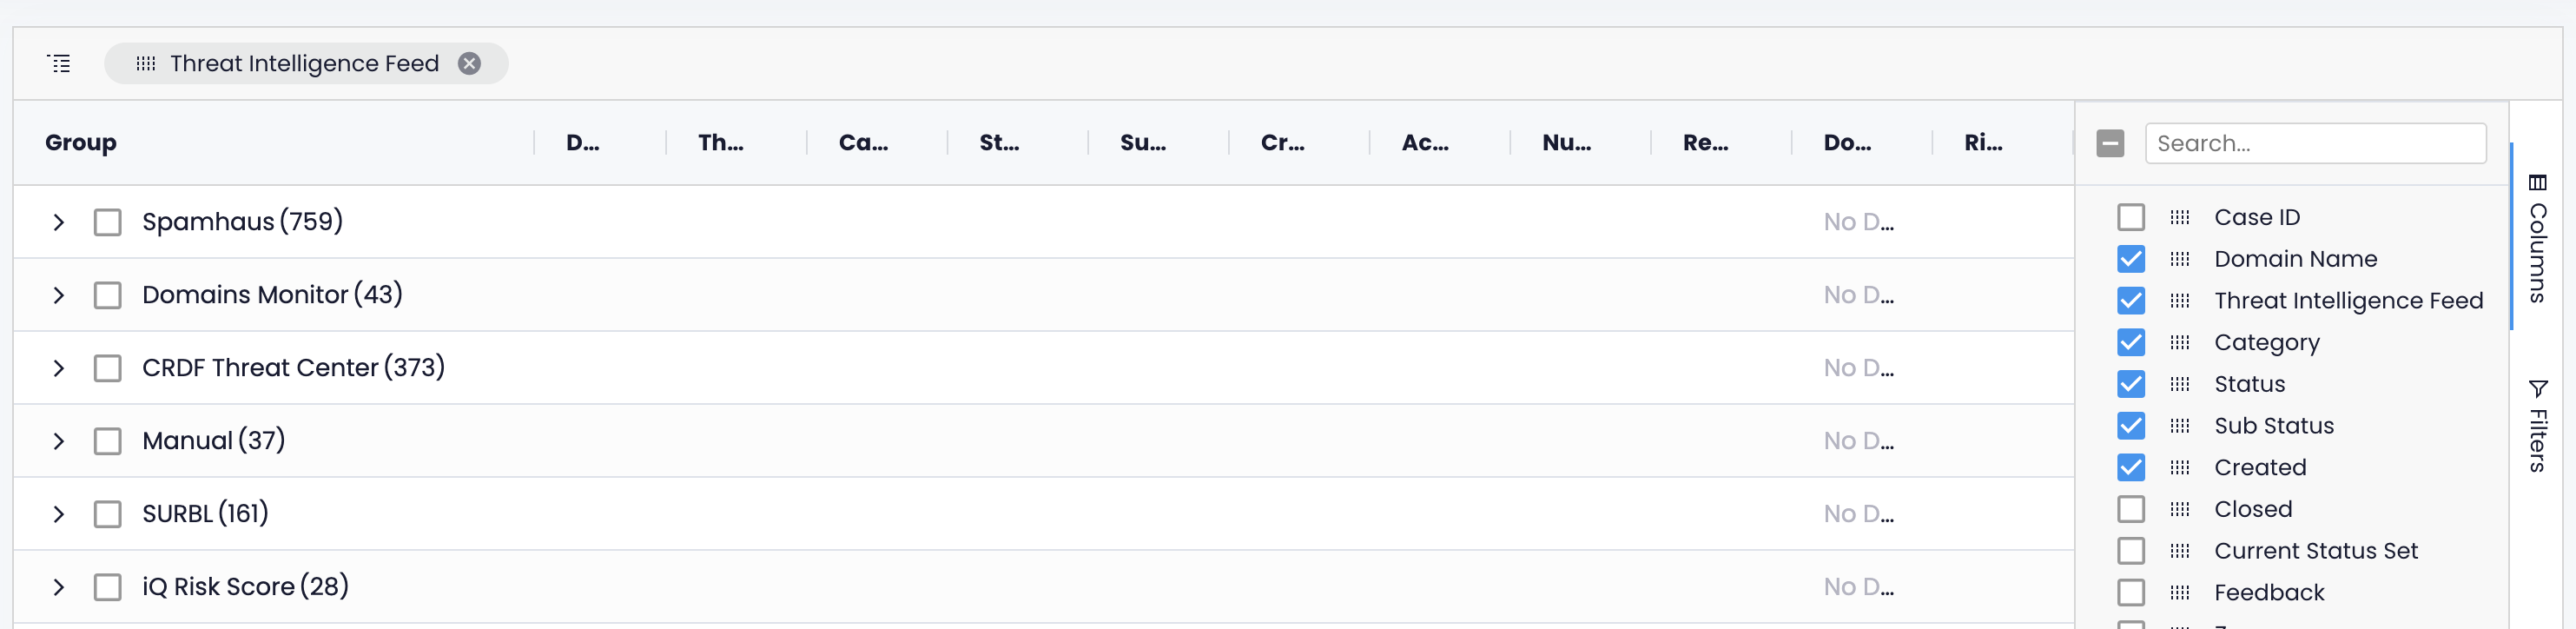Click the drag handle beside Current Status Set

click(2180, 550)
